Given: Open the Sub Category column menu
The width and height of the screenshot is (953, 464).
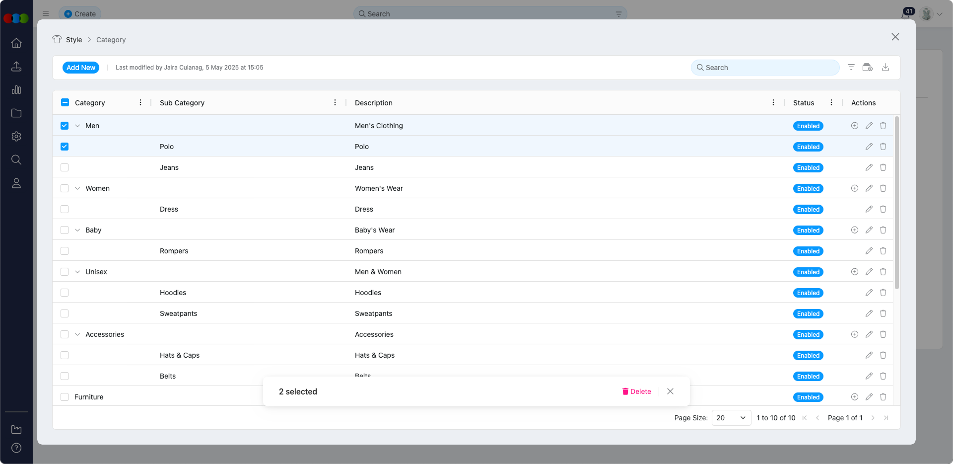Looking at the screenshot, I should click(335, 103).
